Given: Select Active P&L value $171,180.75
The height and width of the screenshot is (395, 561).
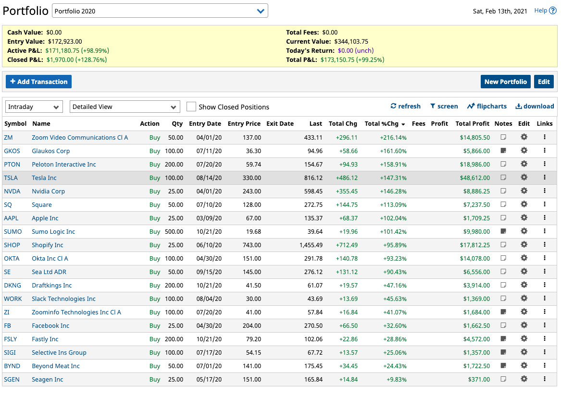Looking at the screenshot, I should tap(62, 51).
